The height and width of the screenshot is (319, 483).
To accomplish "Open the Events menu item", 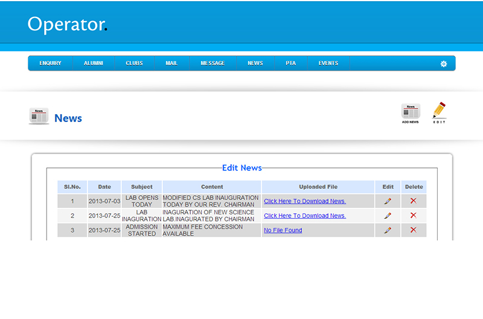I will click(328, 63).
